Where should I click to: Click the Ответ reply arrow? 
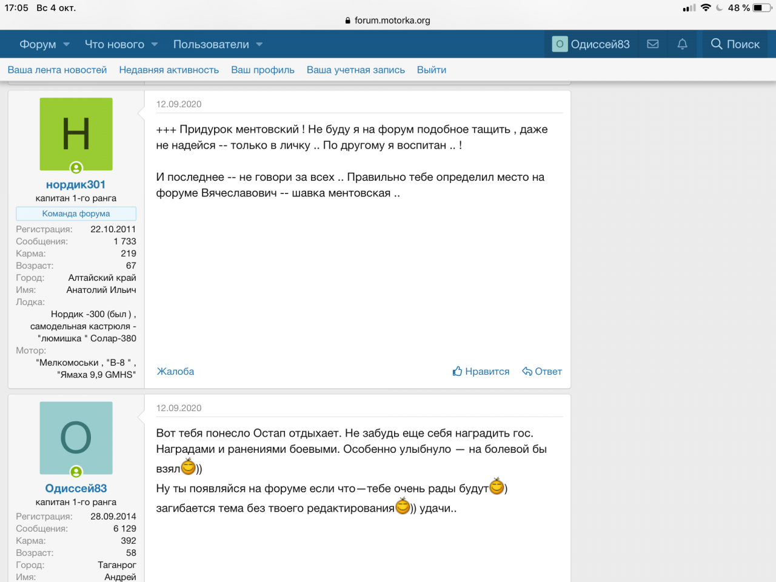coord(527,371)
